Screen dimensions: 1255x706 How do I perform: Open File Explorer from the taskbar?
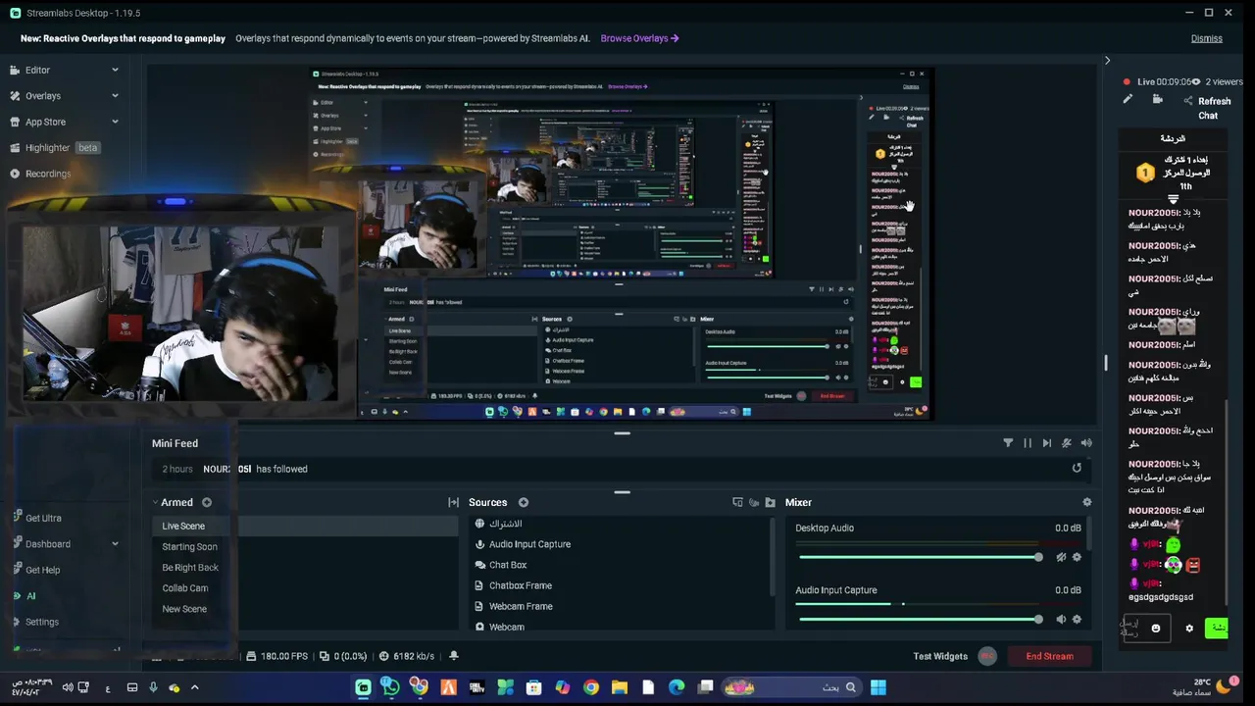(x=620, y=687)
